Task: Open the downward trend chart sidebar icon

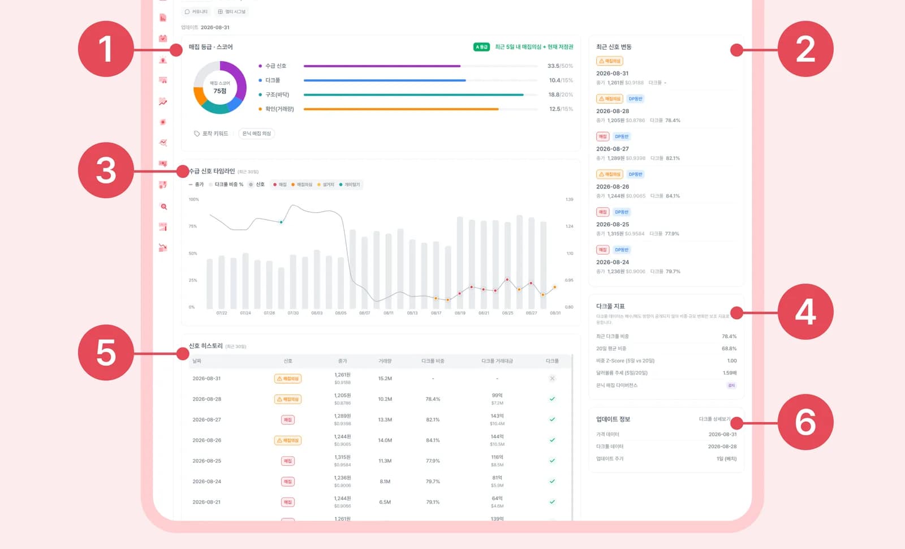Action: pos(163,247)
